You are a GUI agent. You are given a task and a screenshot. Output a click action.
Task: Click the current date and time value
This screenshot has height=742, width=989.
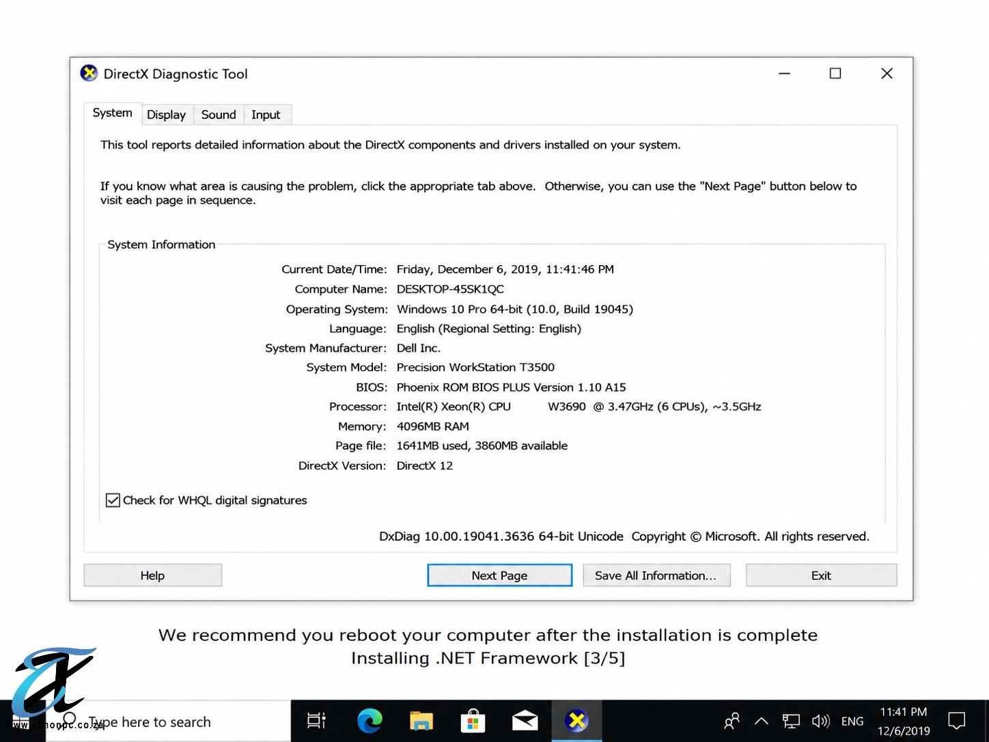505,269
